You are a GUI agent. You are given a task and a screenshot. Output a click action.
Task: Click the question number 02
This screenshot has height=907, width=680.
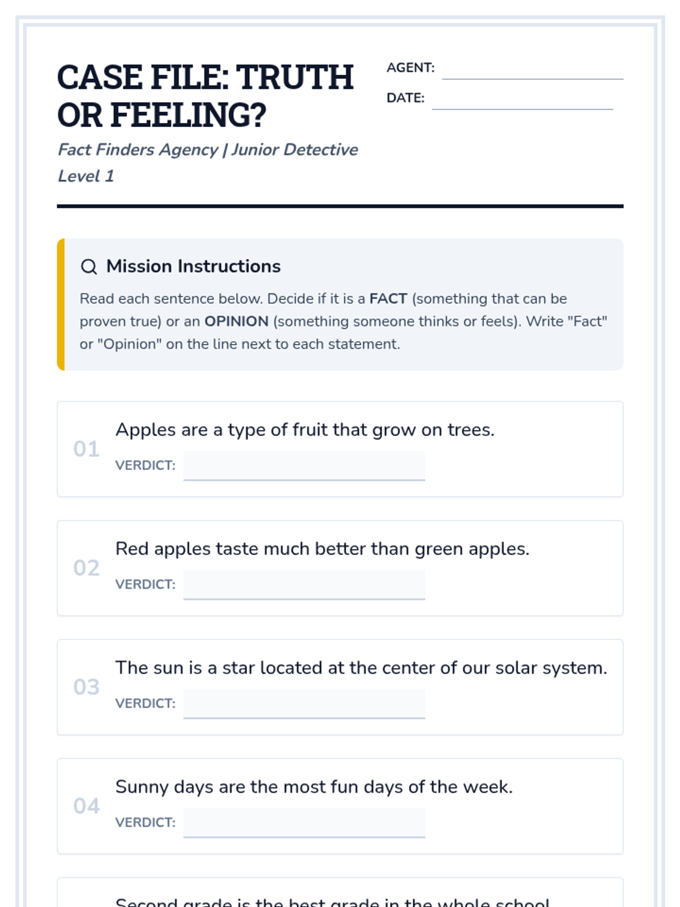click(86, 568)
